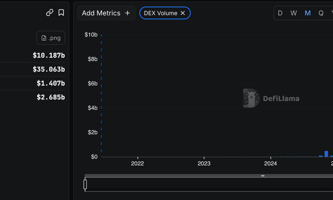Open the Add Metrics dropdown
Viewport: 333px width, 200px height.
107,13
